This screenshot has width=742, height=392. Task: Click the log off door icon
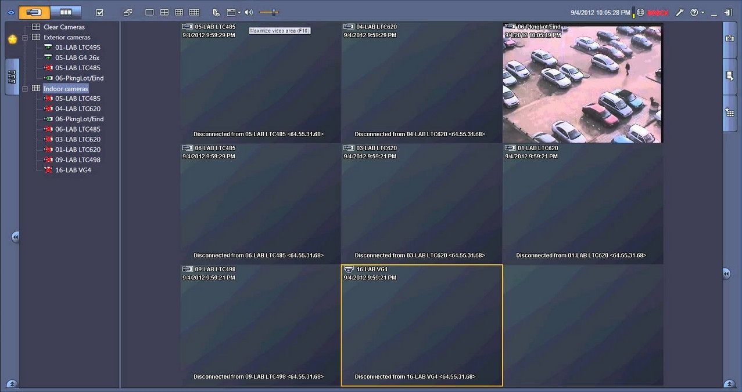click(x=728, y=12)
